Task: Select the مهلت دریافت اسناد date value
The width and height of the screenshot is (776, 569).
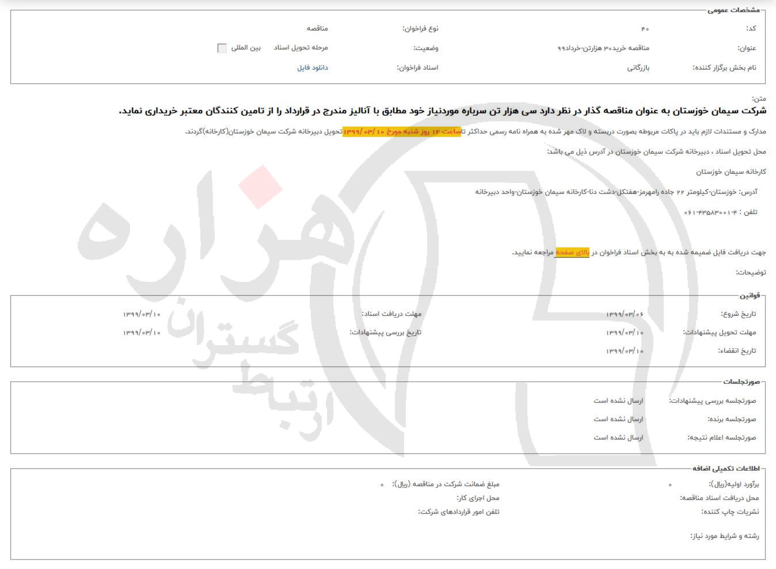Action: click(142, 314)
